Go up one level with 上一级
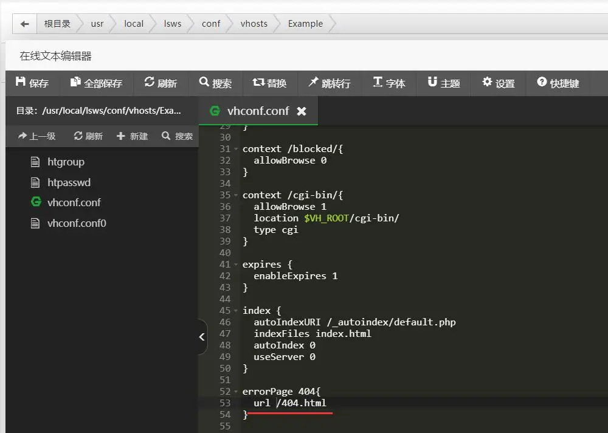The width and height of the screenshot is (608, 433). 37,136
